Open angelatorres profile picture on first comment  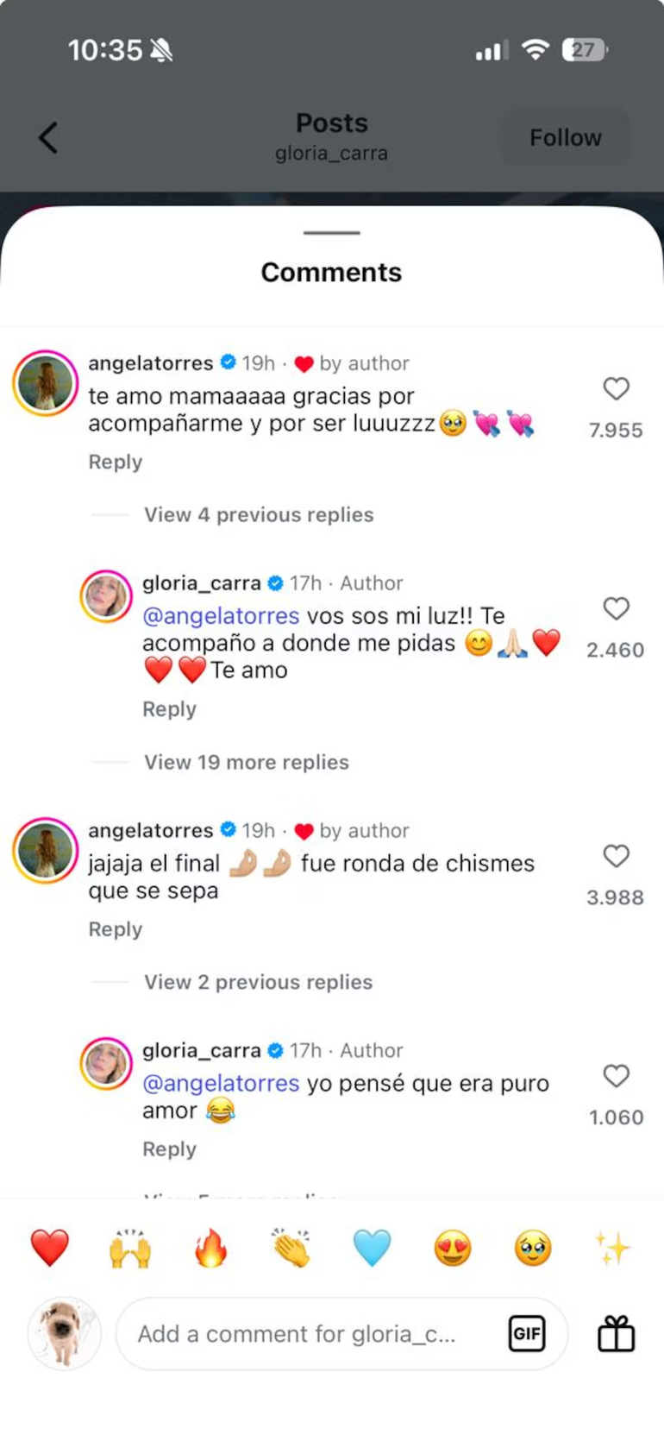(x=46, y=383)
